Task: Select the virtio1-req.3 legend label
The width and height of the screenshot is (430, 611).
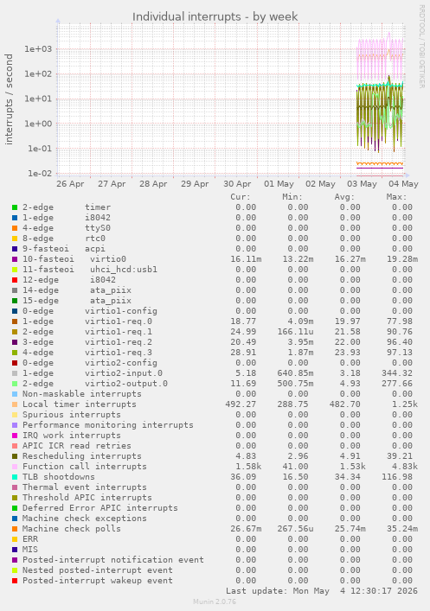Action: (x=119, y=353)
